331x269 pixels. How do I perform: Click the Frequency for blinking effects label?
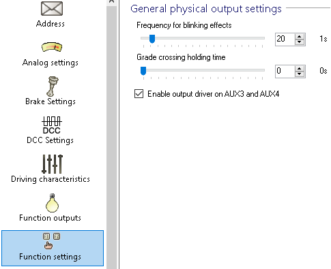[184, 25]
